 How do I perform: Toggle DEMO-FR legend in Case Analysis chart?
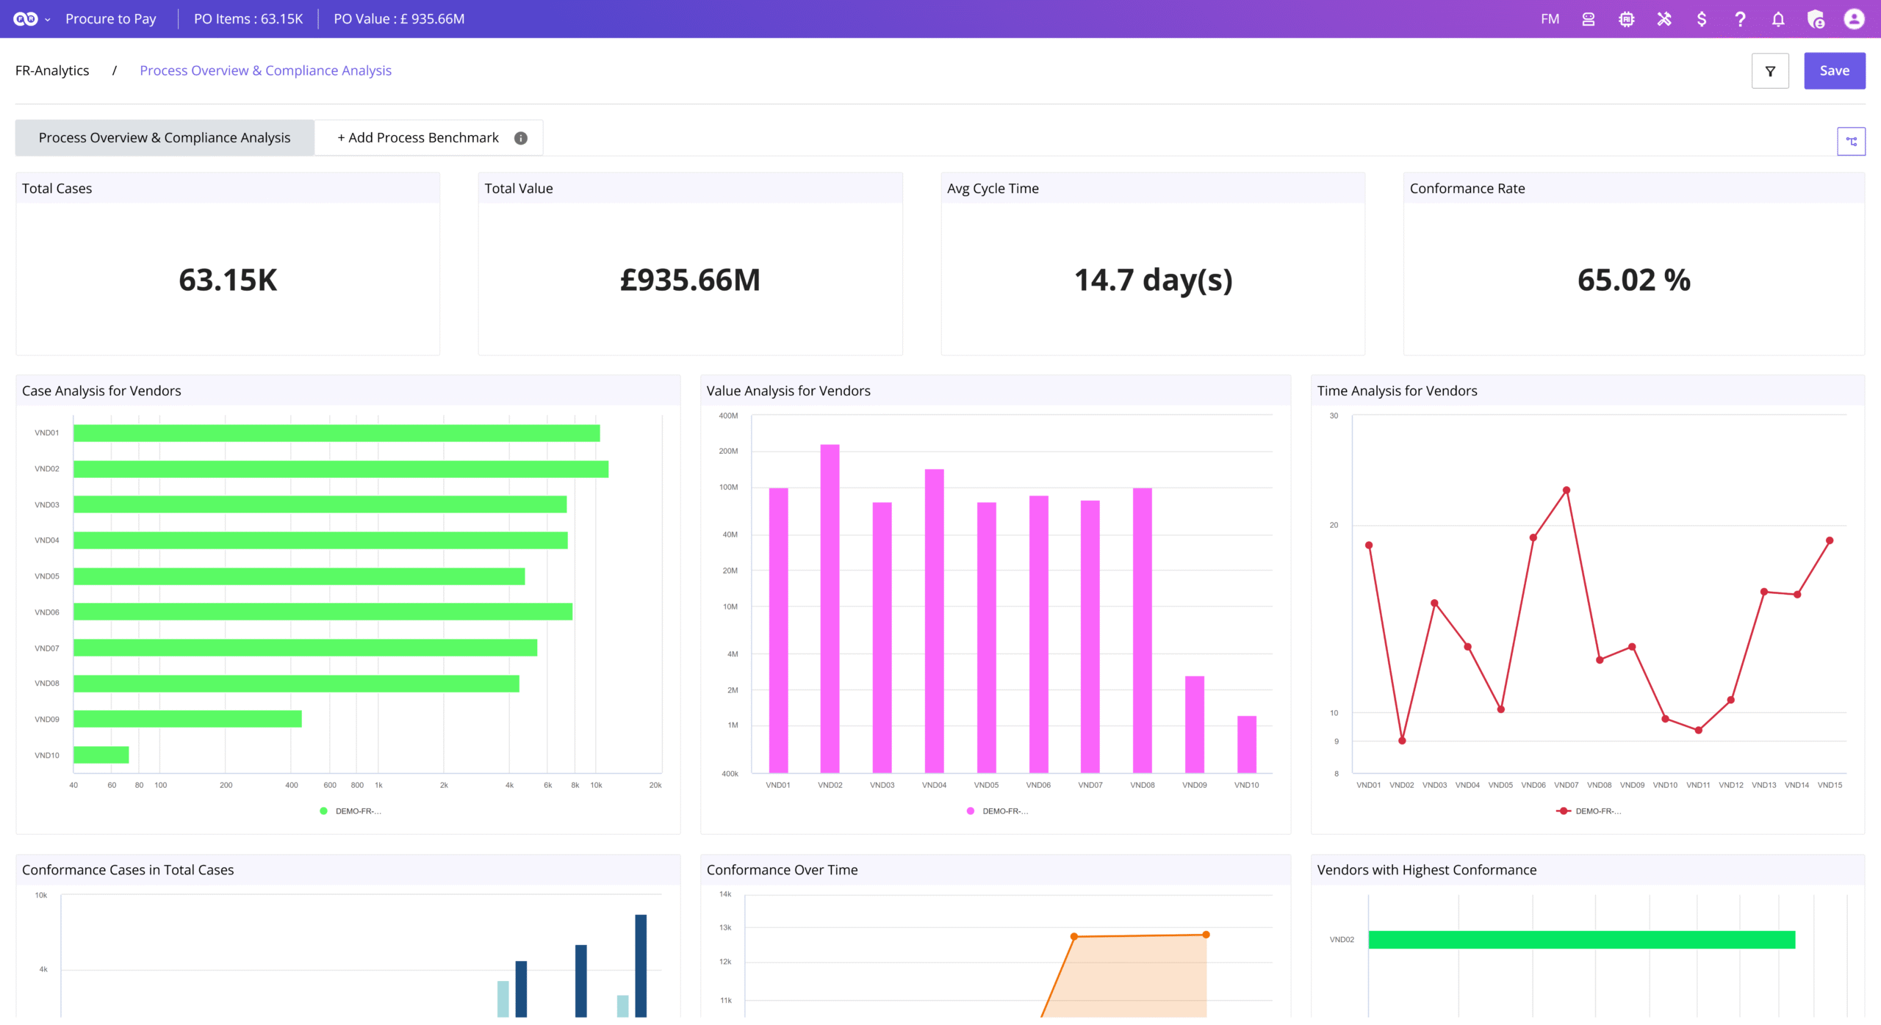[351, 811]
